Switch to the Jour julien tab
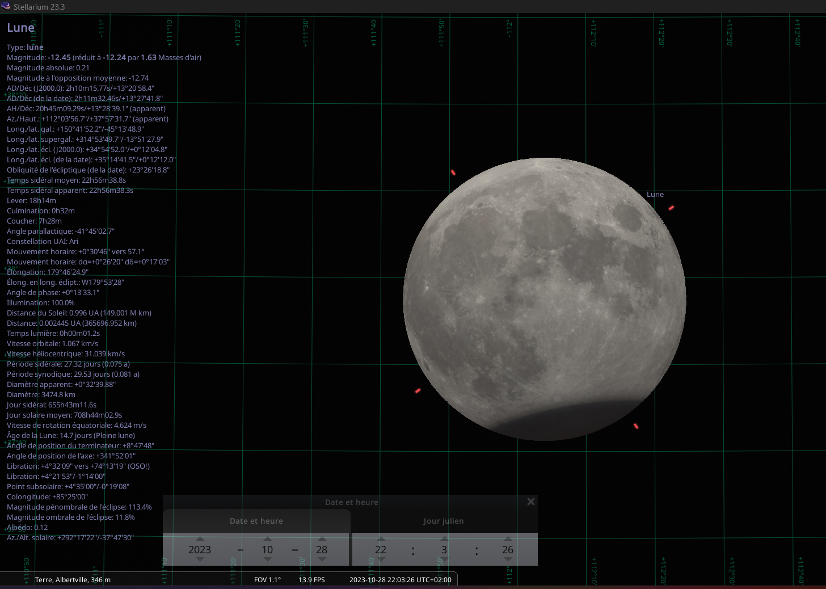Image resolution: width=826 pixels, height=589 pixels. point(444,521)
